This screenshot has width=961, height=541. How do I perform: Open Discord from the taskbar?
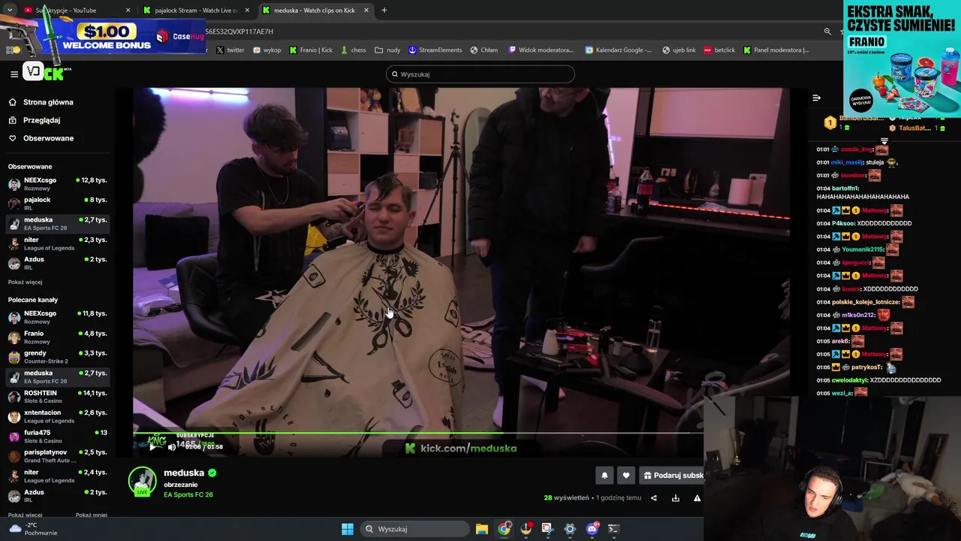coord(592,529)
